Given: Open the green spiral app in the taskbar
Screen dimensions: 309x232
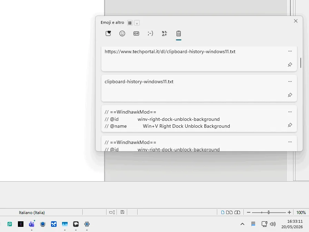Looking at the screenshot, I should coord(10,224).
